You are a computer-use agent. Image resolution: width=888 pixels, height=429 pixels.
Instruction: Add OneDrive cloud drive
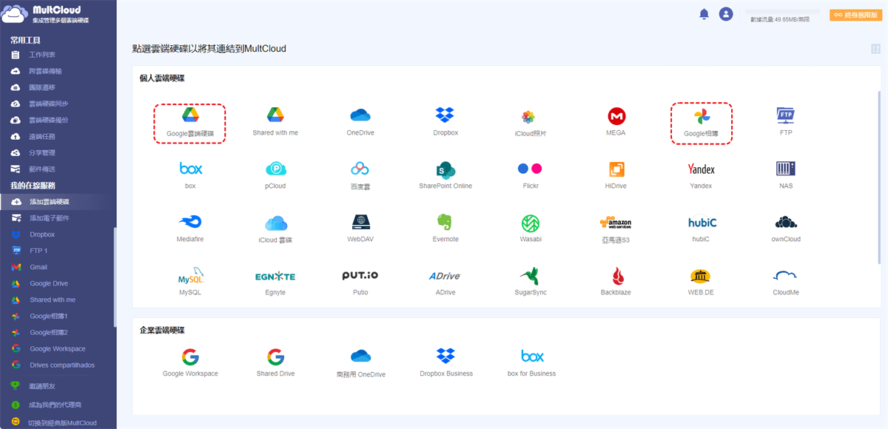360,122
